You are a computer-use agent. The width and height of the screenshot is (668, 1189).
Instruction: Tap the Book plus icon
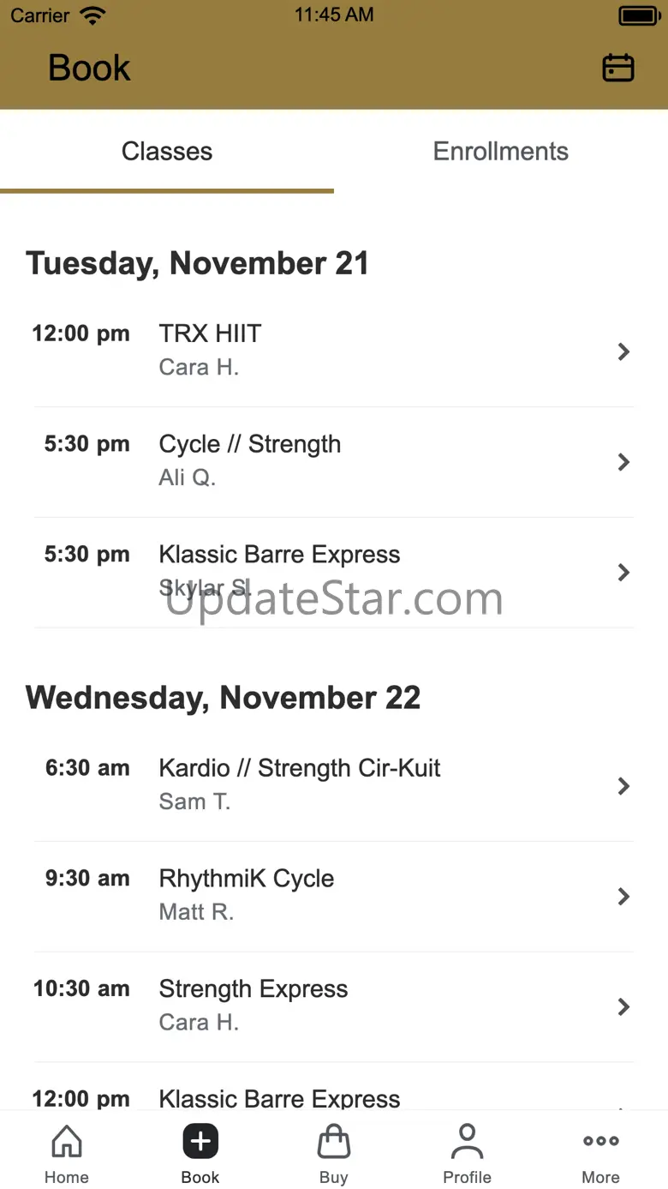200,1141
